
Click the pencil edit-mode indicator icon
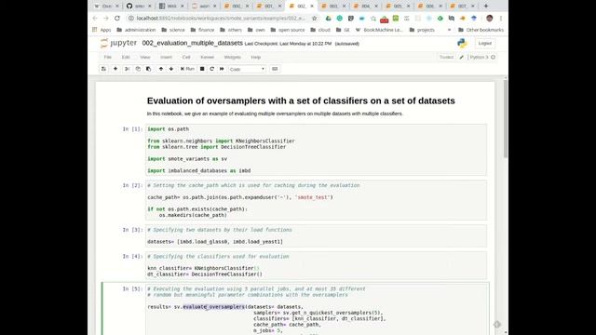coord(462,58)
